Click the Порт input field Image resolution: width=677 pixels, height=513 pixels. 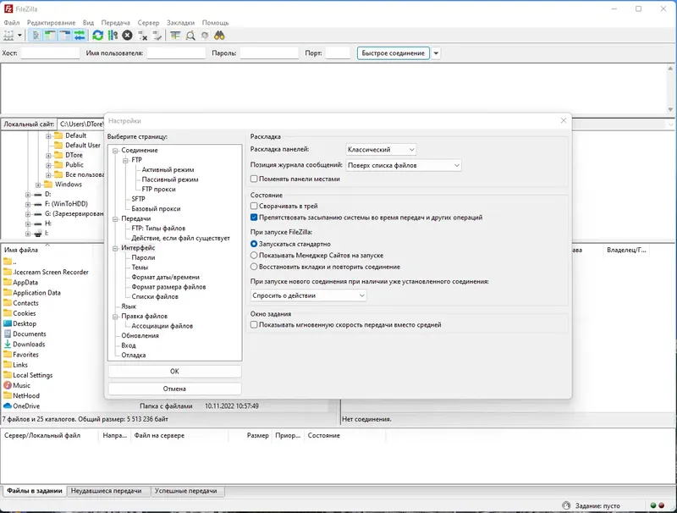point(338,53)
